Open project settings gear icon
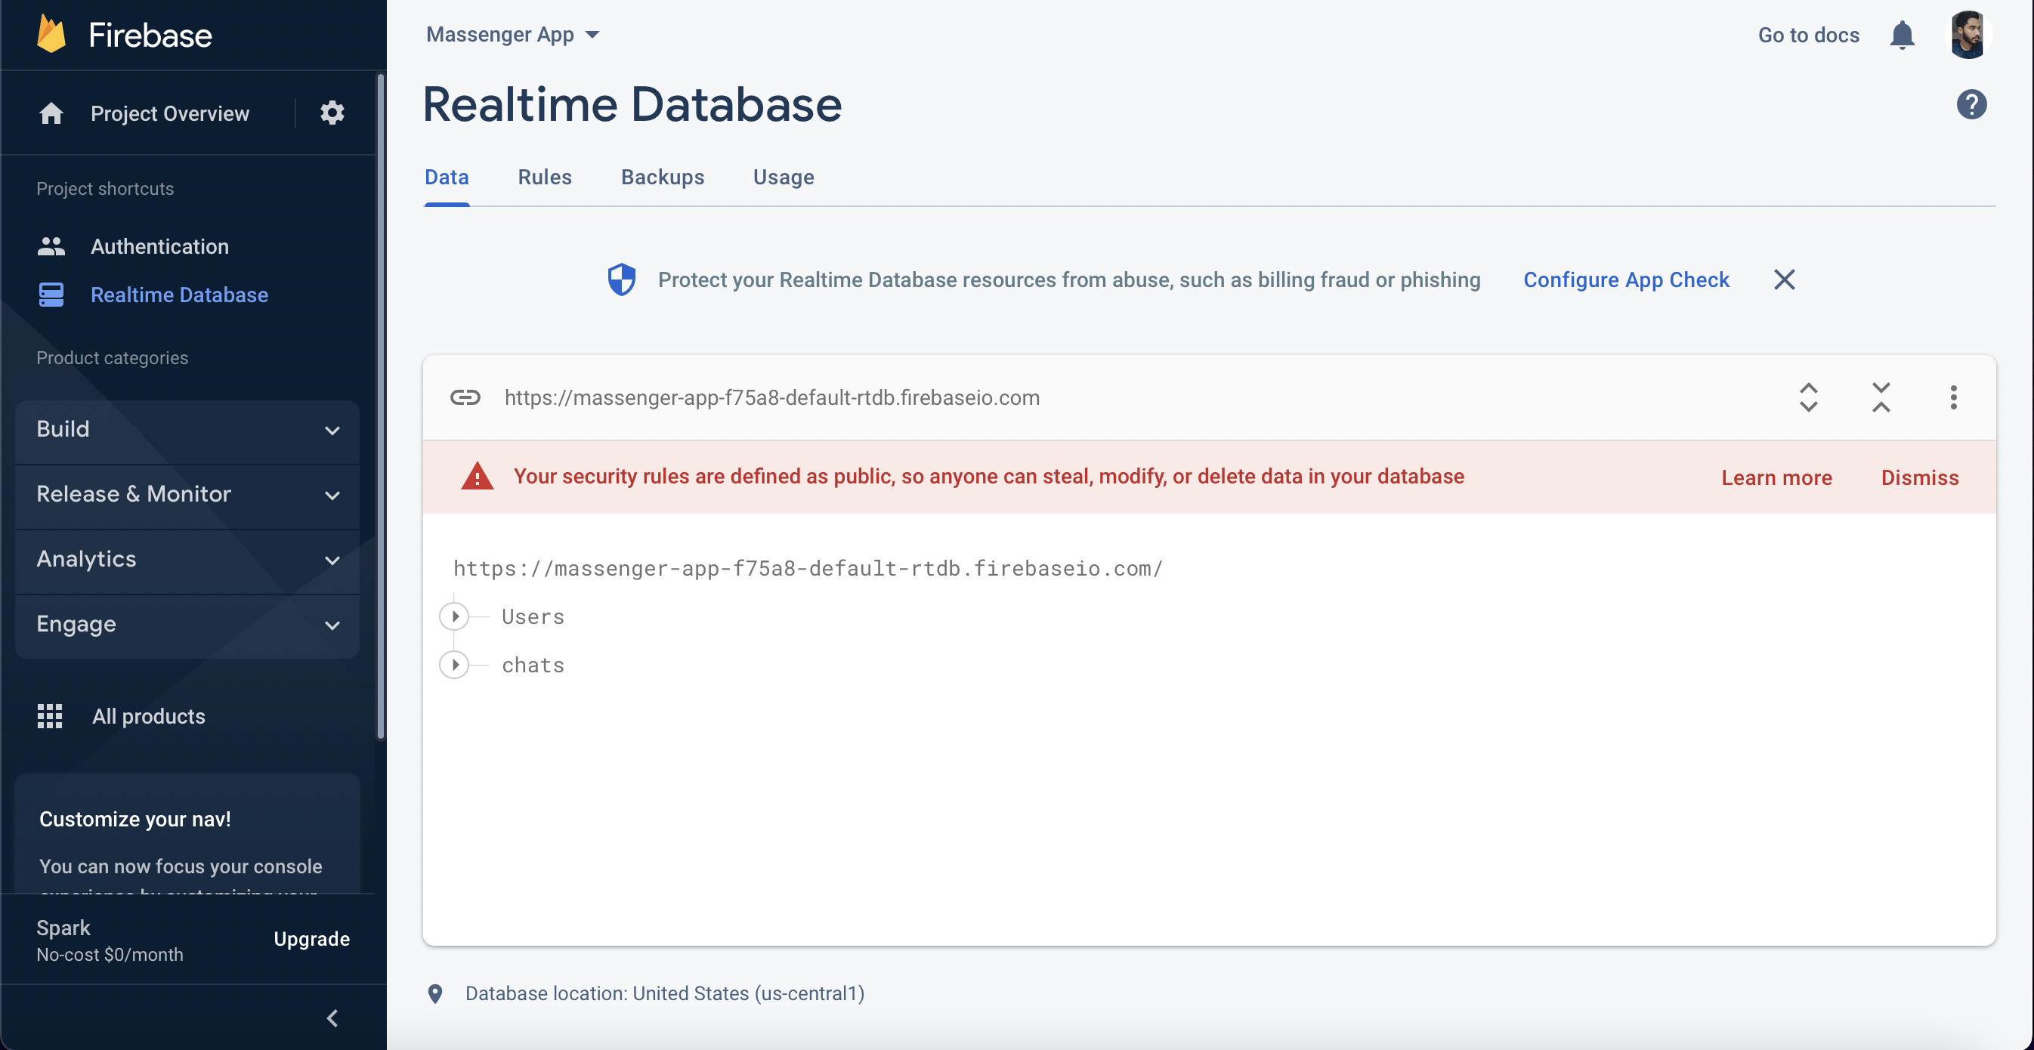The width and height of the screenshot is (2034, 1050). pyautogui.click(x=332, y=112)
